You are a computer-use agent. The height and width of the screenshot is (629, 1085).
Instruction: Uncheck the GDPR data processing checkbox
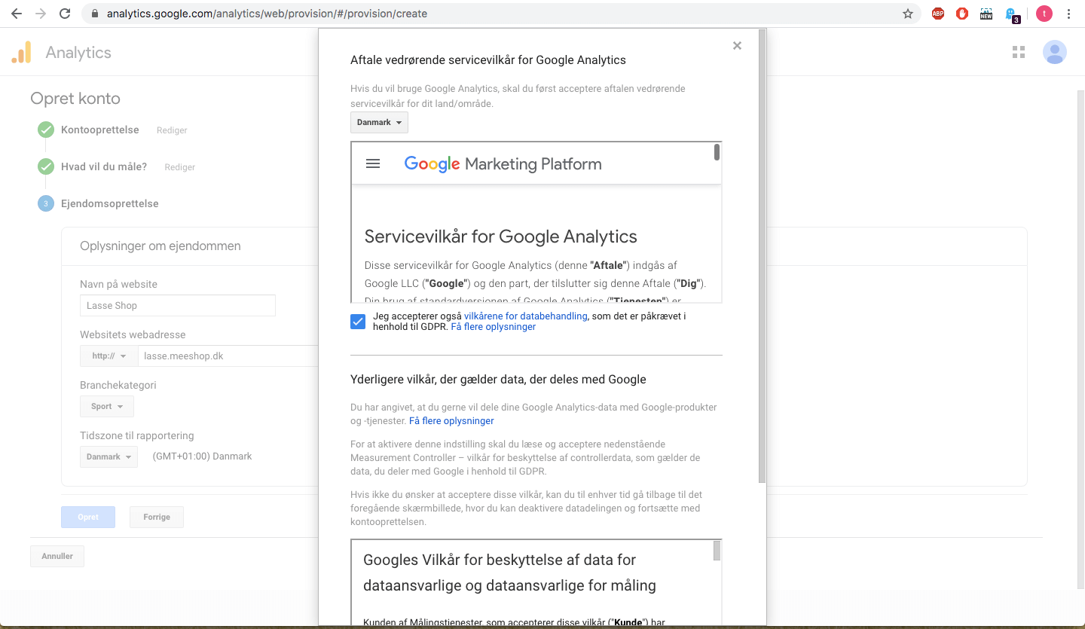358,322
